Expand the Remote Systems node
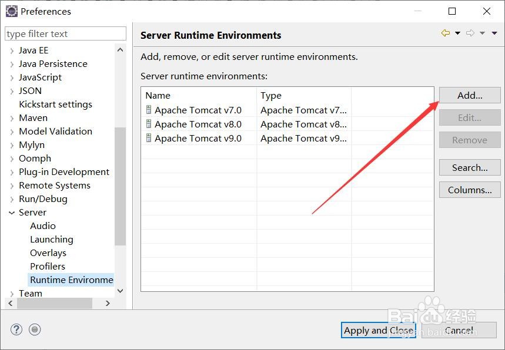The width and height of the screenshot is (505, 350). 12,186
